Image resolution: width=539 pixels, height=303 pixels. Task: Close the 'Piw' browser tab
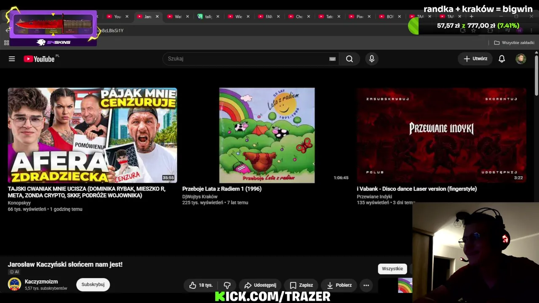369,16
